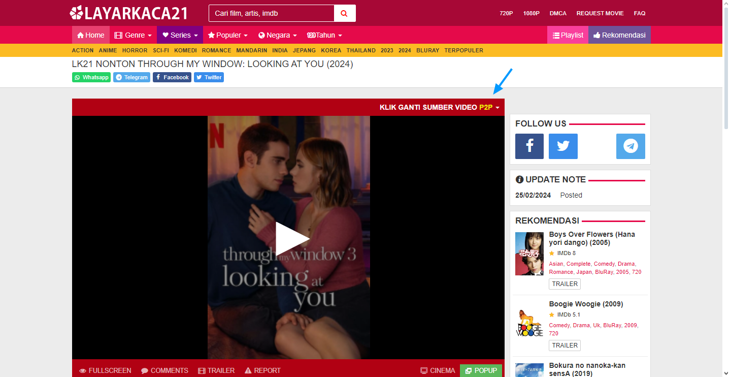Screen dimensions: 730x377
Task: Toggle CINEMA viewing mode
Action: (x=438, y=370)
